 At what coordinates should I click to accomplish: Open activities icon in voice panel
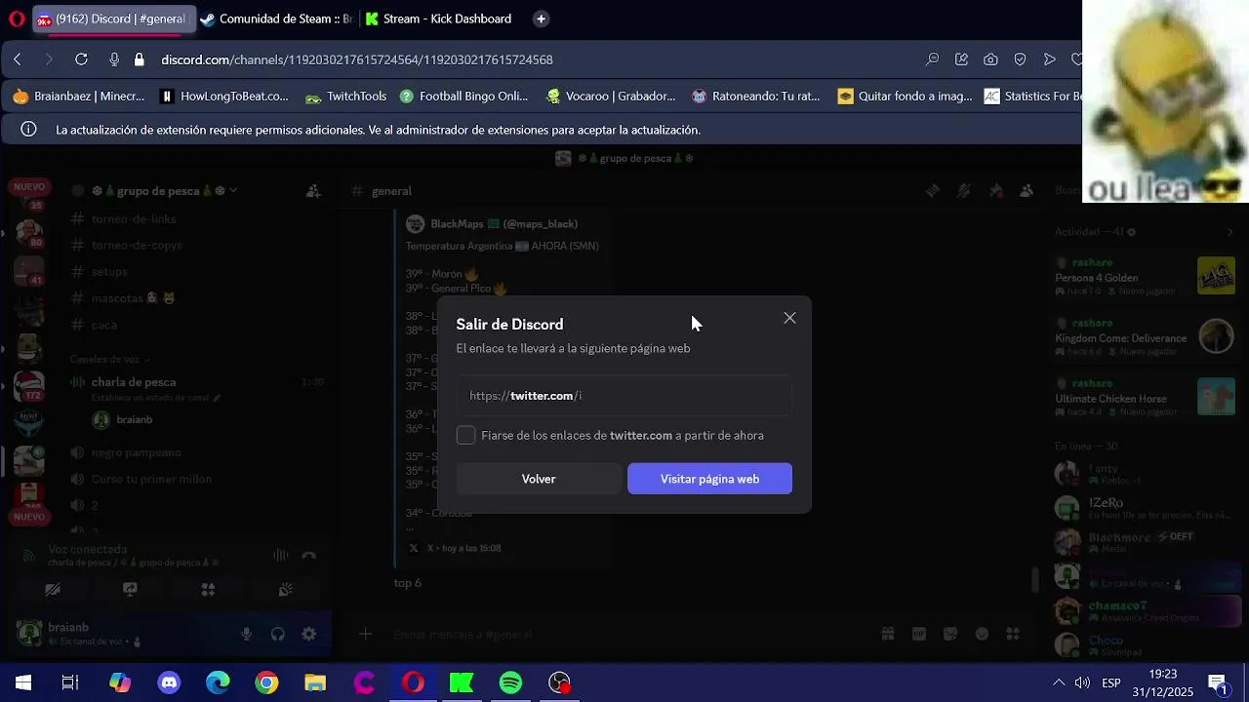208,590
